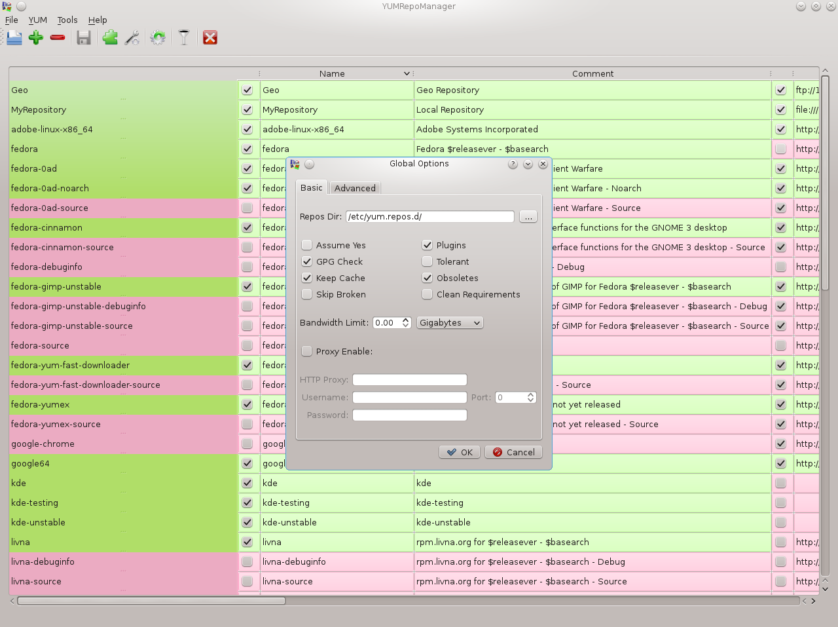The height and width of the screenshot is (627, 838).
Task: Toggle the Keep Cache checkbox
Action: coord(306,278)
